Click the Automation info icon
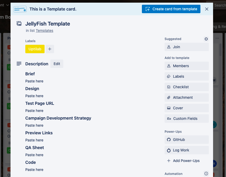226x177 pixels. 206,174
